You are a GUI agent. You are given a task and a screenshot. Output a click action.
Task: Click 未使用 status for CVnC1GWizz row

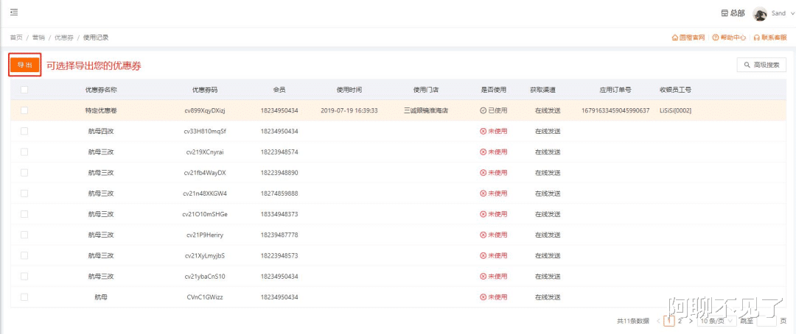coord(493,297)
